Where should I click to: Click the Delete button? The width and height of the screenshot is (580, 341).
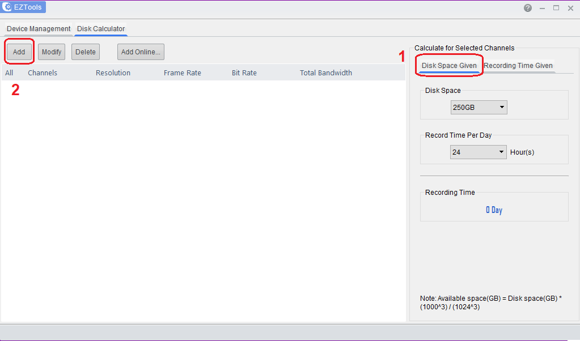tap(85, 52)
